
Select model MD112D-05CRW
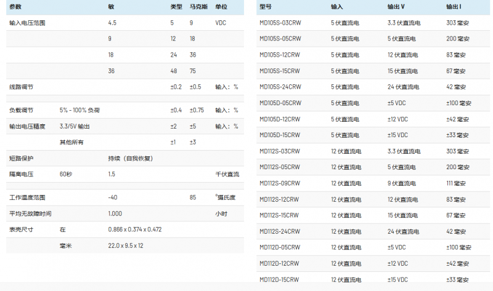[280, 247]
